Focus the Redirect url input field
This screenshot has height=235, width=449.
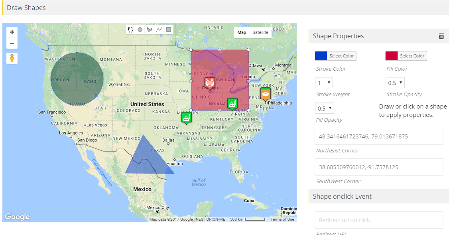pyautogui.click(x=379, y=220)
